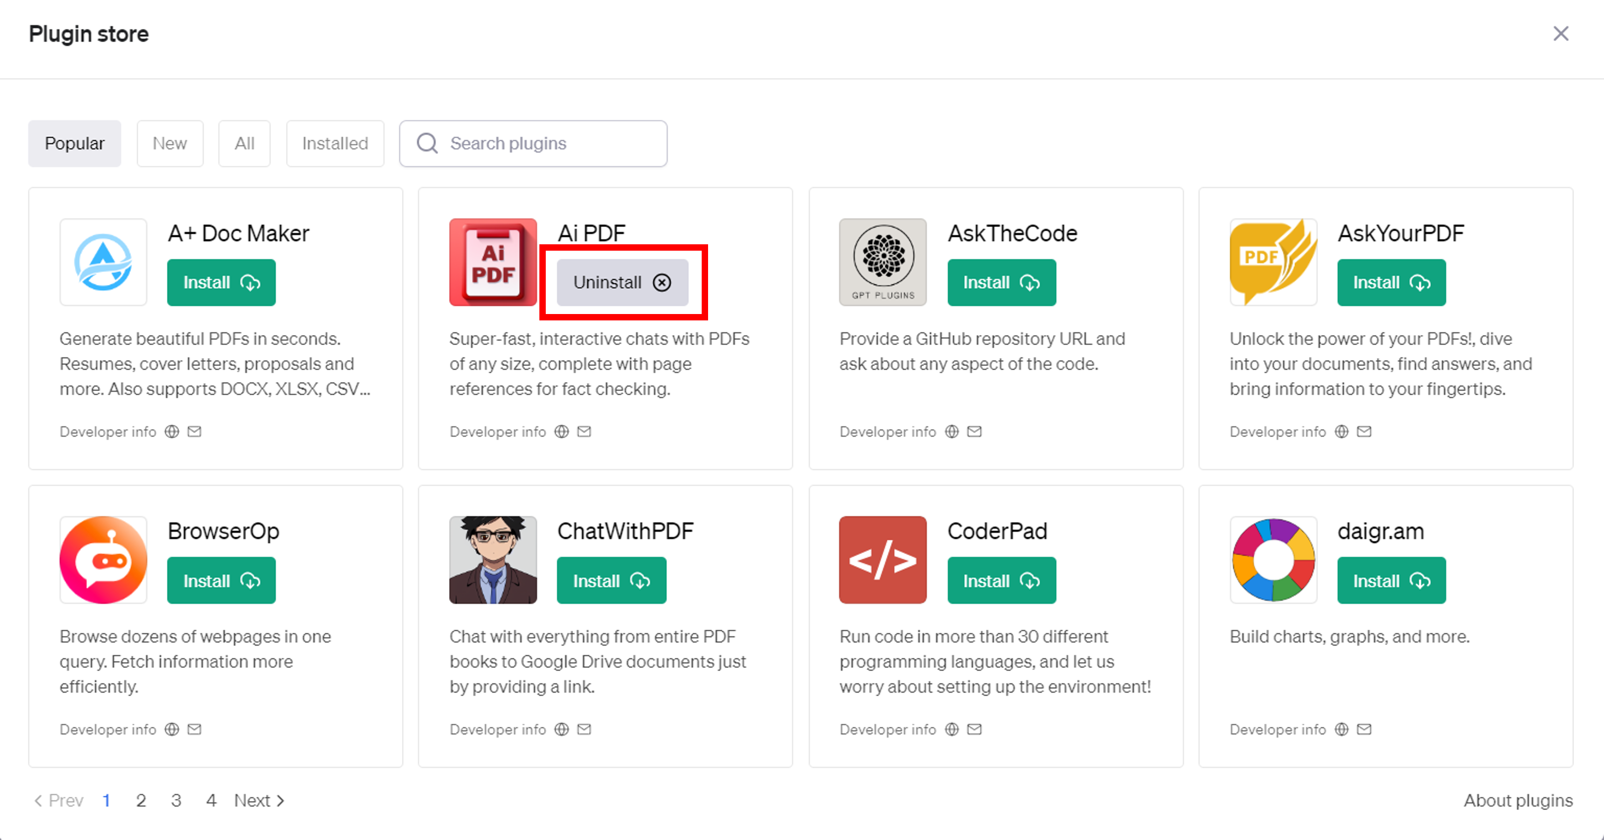This screenshot has height=840, width=1604.
Task: Click the daigr.am plugin title
Action: click(x=1381, y=531)
